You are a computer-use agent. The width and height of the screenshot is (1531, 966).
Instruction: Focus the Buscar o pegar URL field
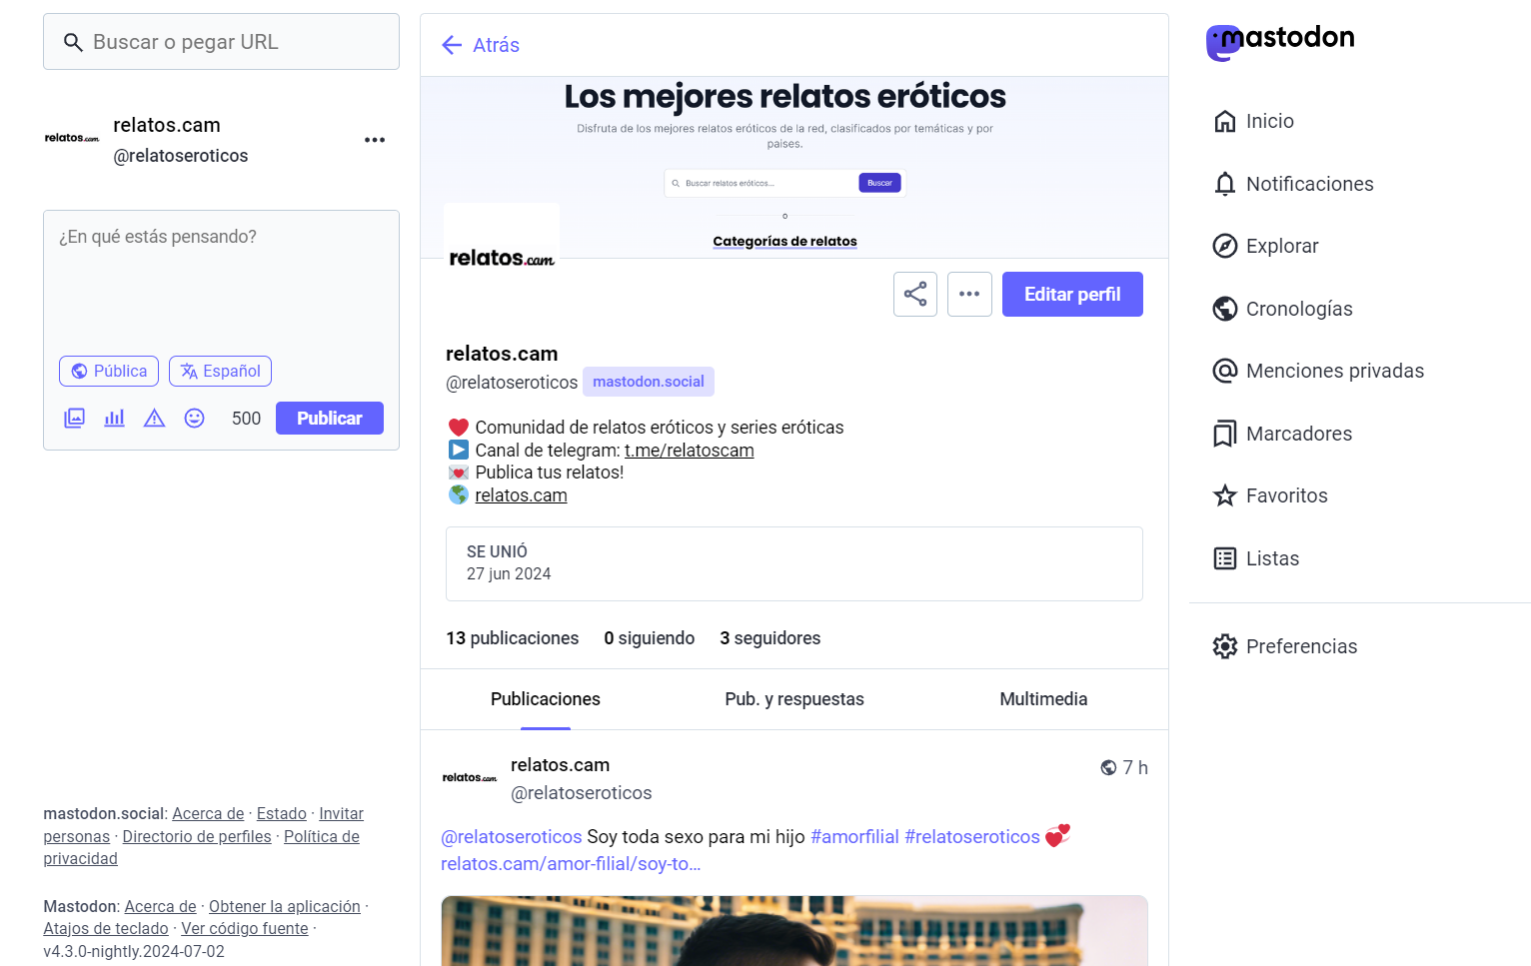point(221,42)
